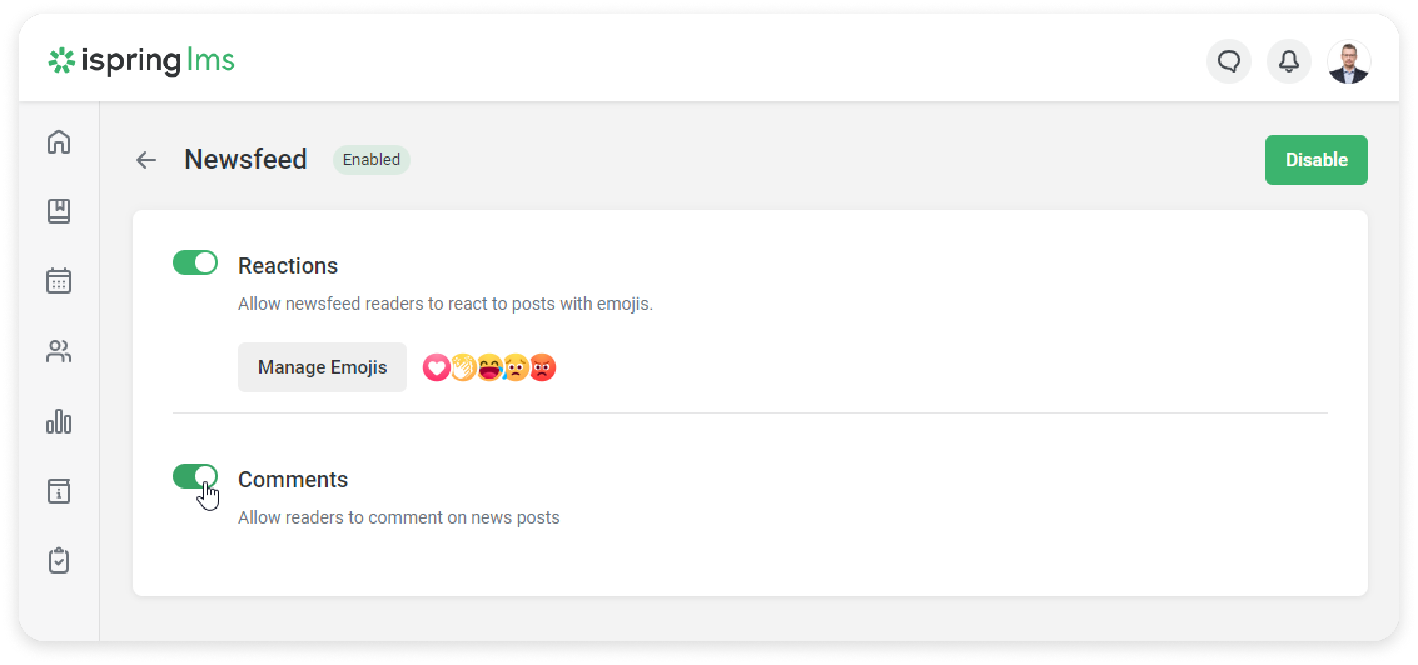Open the users icon in sidebar
Viewport: 1418px width, 665px height.
(58, 351)
